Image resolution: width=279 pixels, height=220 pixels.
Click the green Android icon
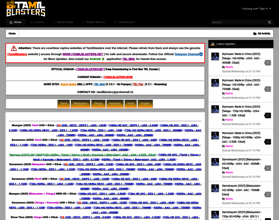click(103, 59)
